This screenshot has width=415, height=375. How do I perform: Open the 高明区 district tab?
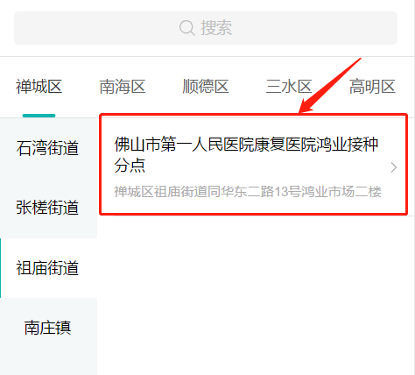pos(372,87)
